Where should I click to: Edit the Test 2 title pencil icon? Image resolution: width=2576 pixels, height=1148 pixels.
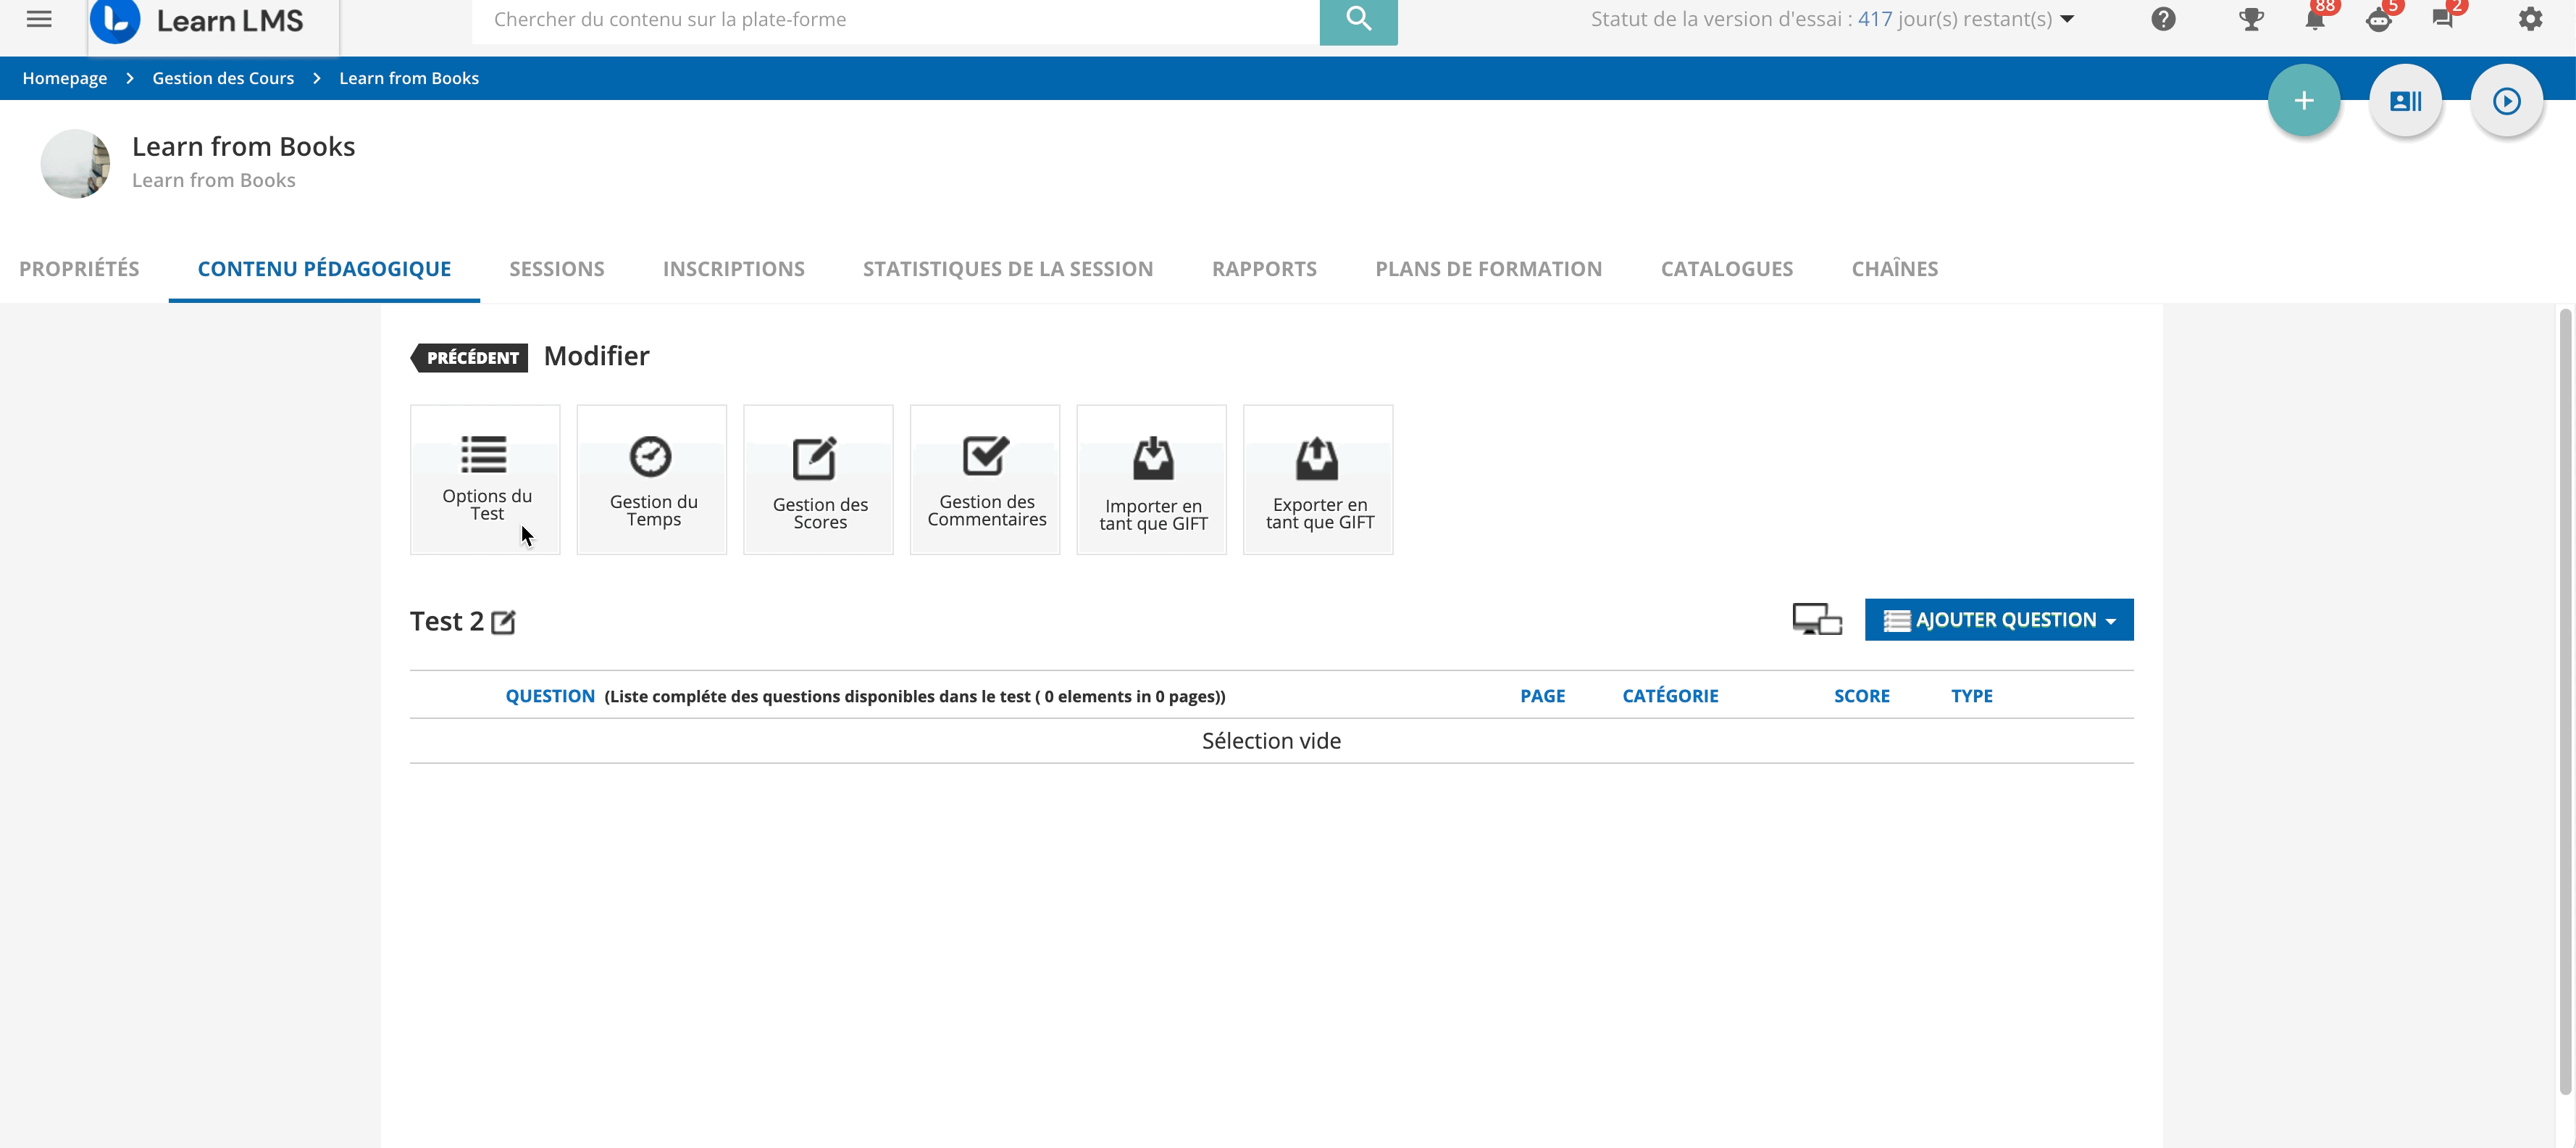(x=503, y=622)
